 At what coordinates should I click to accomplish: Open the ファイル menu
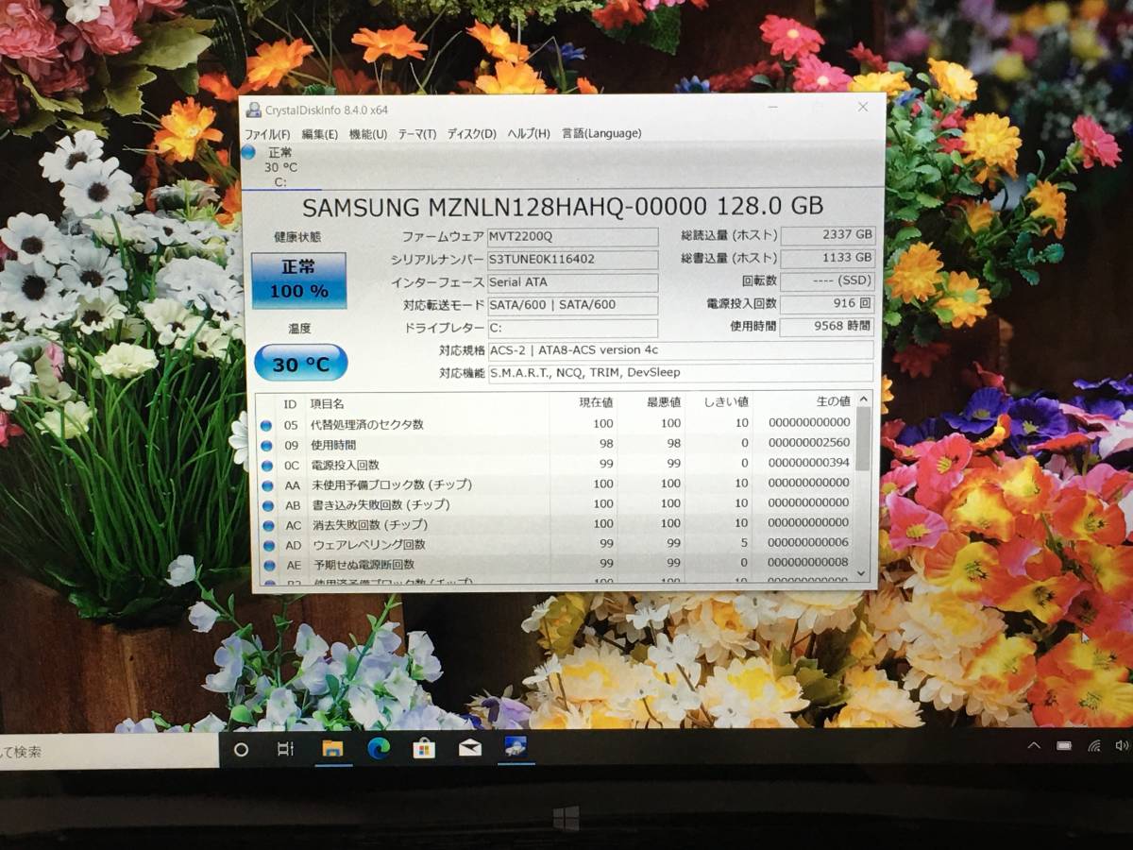coord(265,133)
